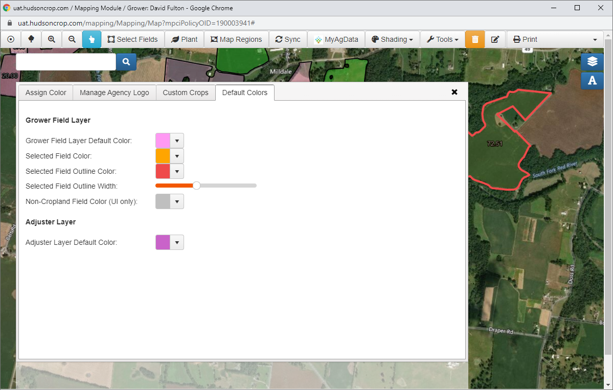The height and width of the screenshot is (390, 613).
Task: Click the map search input field
Action: click(x=66, y=62)
